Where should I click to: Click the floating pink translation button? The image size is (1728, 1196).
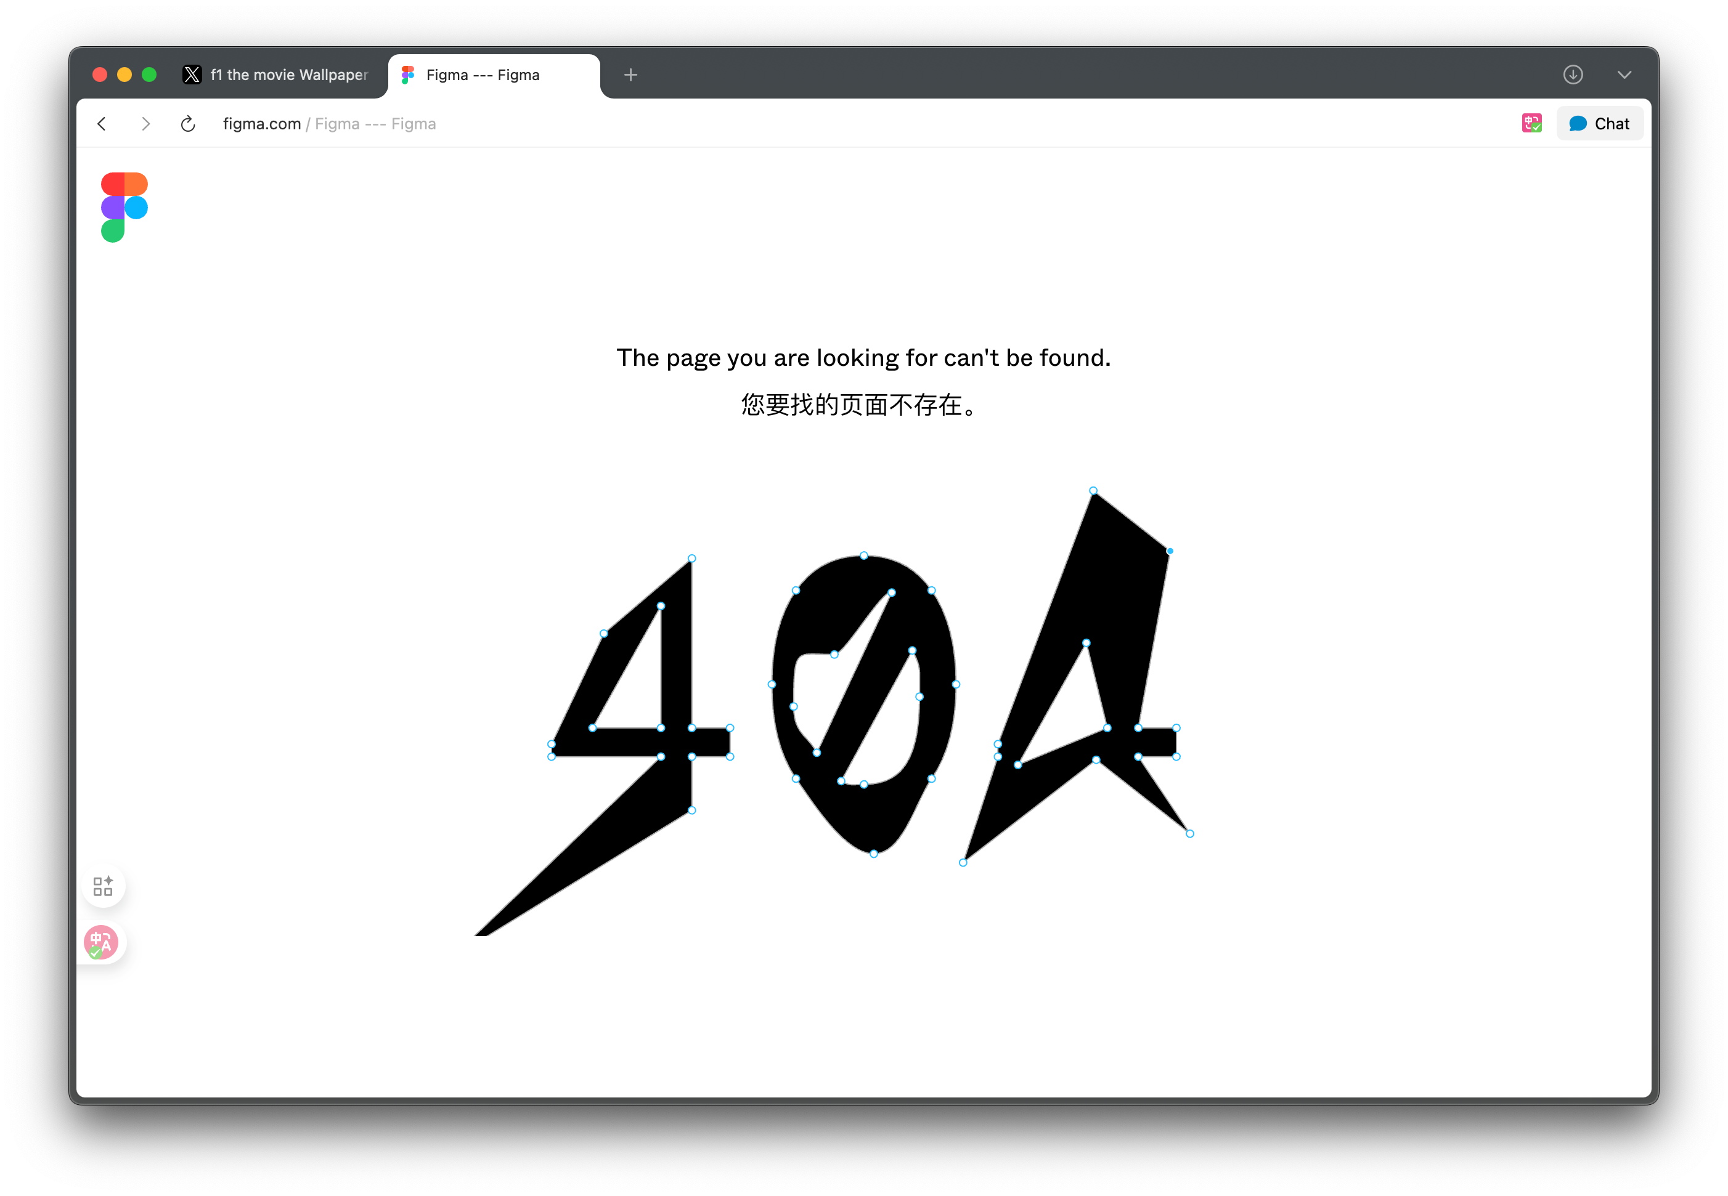101,942
